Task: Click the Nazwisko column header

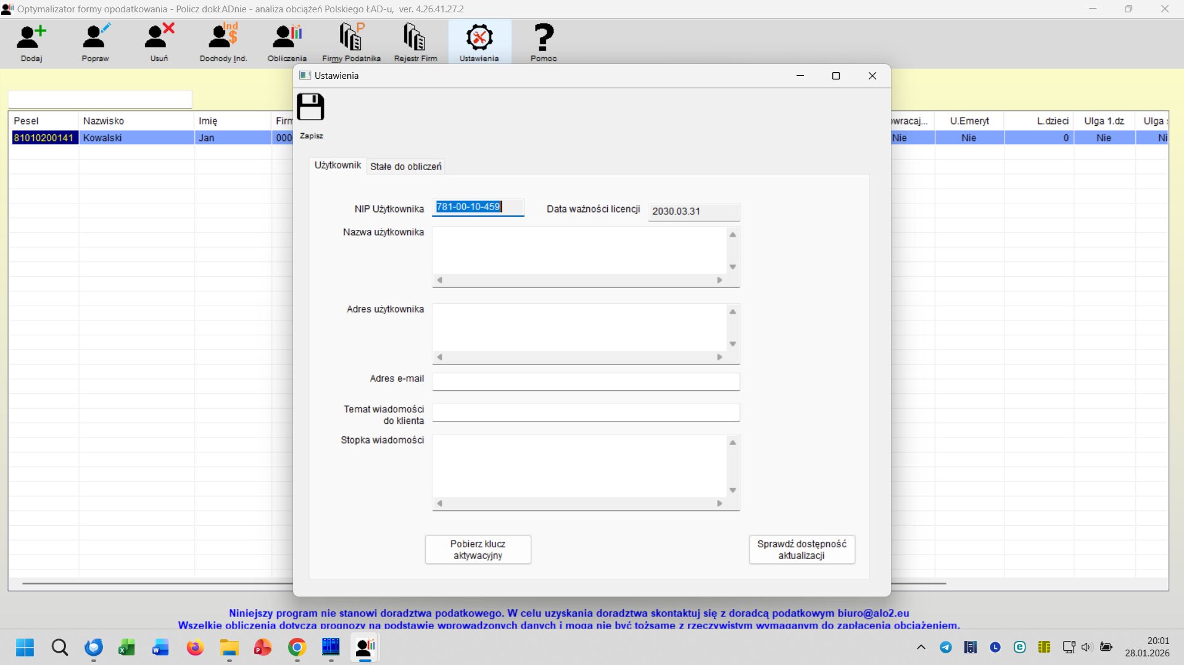Action: (136, 121)
